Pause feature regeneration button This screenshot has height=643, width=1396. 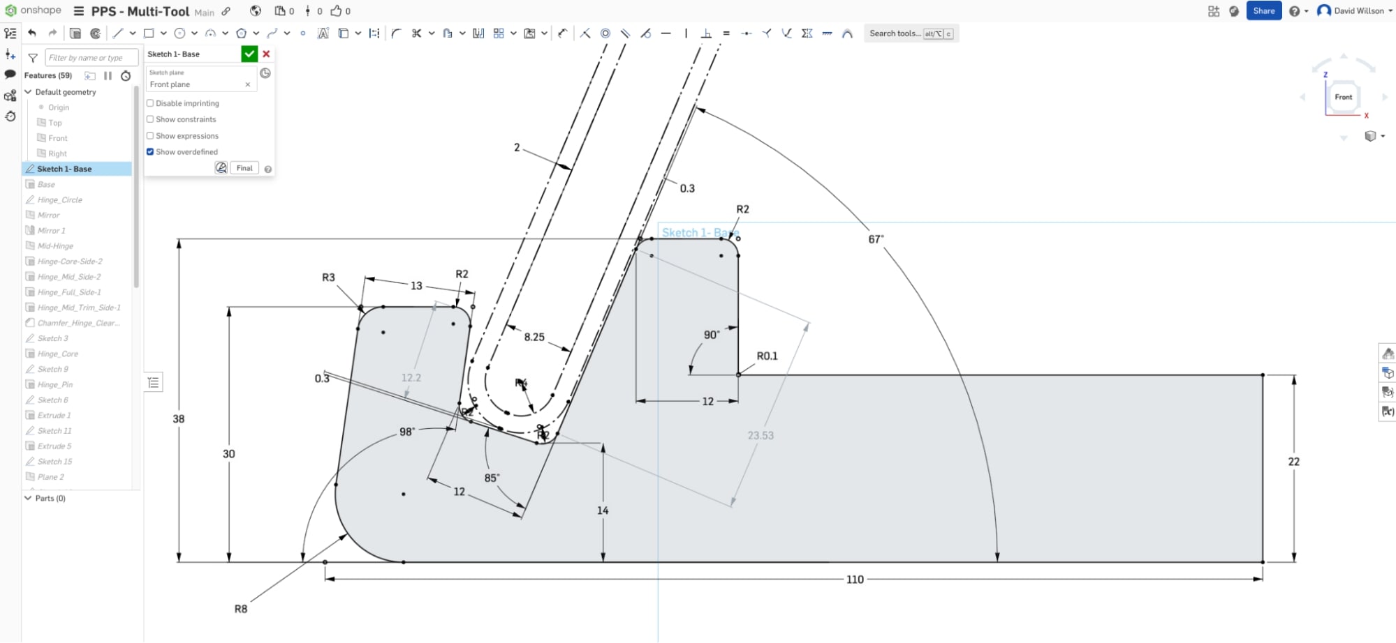tap(108, 75)
